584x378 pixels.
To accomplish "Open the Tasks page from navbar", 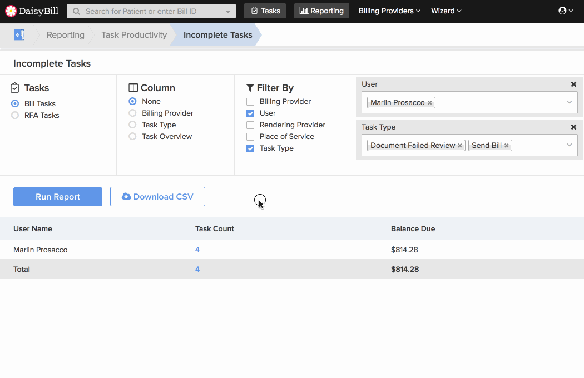I will click(265, 11).
